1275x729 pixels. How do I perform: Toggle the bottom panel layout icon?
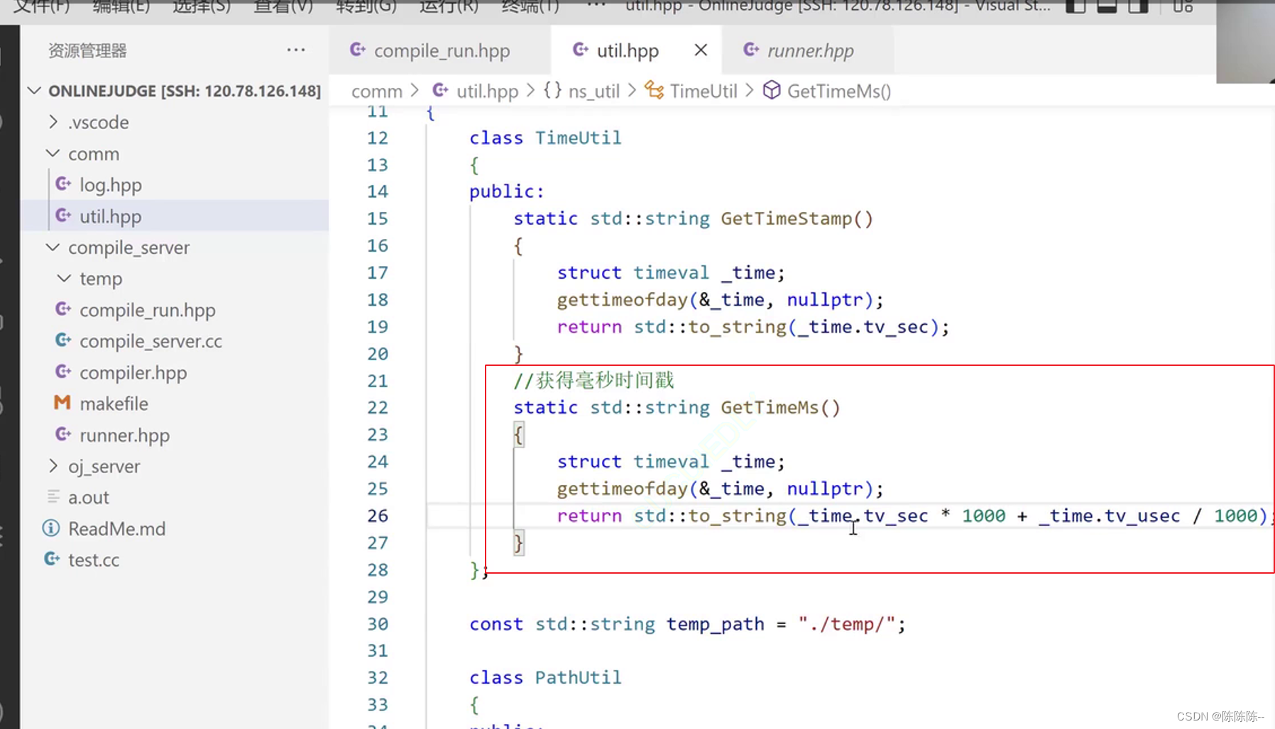pyautogui.click(x=1107, y=6)
